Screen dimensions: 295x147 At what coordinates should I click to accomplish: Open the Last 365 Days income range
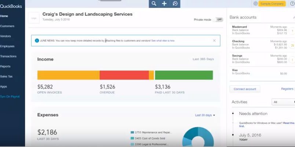(x=203, y=59)
